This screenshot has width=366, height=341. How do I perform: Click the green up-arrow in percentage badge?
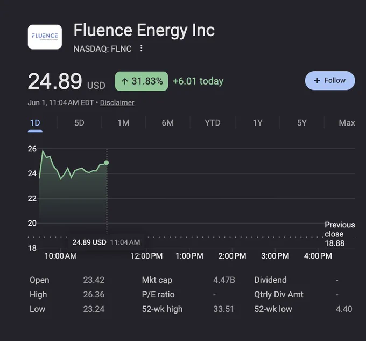(x=125, y=81)
